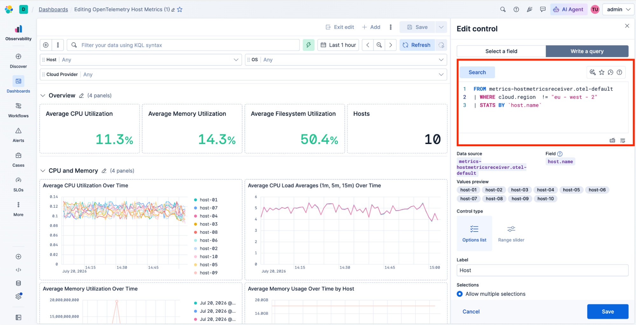Open More menu in sidebar

tap(18, 209)
